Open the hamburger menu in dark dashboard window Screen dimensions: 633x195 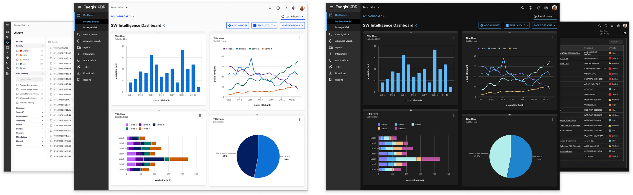pos(331,7)
